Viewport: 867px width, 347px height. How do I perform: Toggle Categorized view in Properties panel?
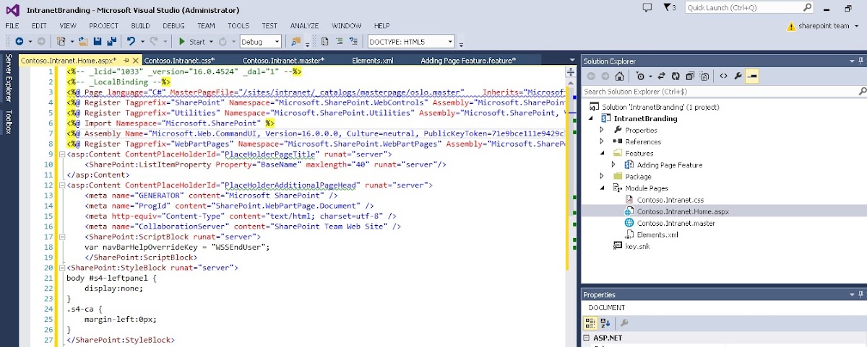point(590,322)
